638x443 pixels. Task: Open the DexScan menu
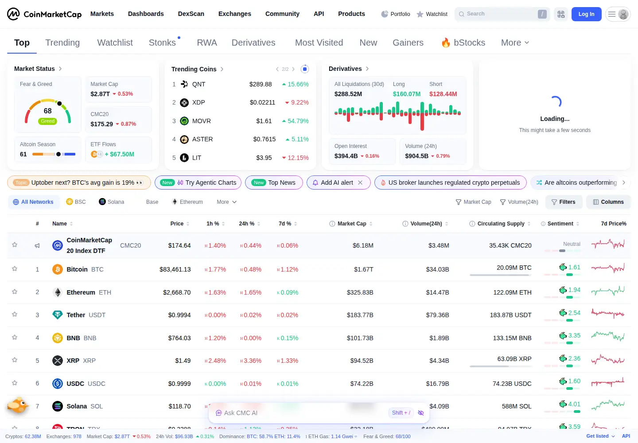pyautogui.click(x=191, y=14)
